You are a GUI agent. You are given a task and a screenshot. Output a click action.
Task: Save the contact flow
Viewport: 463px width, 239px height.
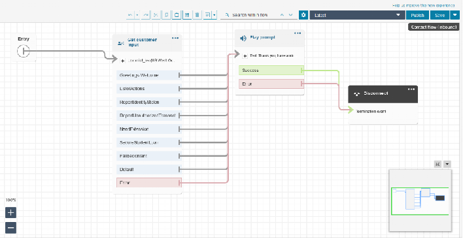[439, 15]
